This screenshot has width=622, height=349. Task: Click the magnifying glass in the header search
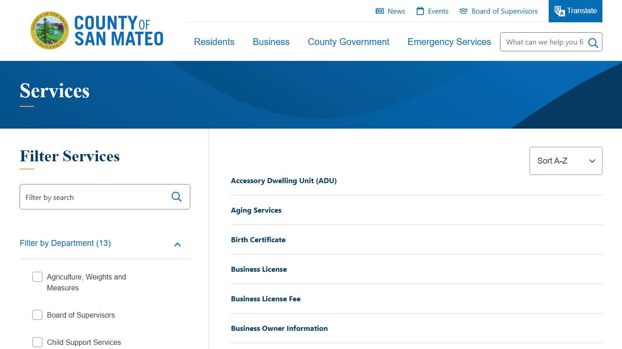click(592, 42)
